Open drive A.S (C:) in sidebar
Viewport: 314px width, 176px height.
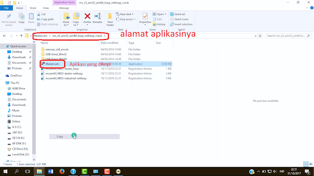tap(16, 127)
